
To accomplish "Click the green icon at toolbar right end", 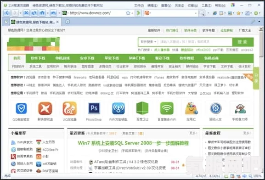I will click(256, 13).
